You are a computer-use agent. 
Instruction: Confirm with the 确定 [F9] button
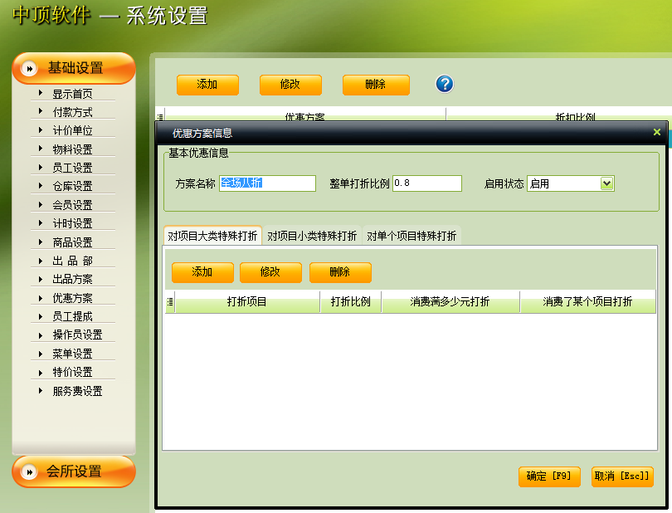tap(549, 476)
